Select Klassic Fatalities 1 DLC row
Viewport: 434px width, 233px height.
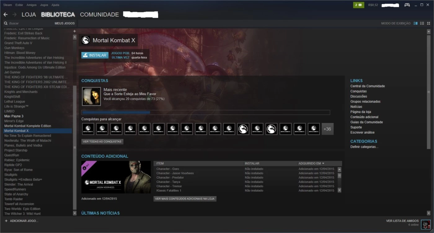coord(246,191)
